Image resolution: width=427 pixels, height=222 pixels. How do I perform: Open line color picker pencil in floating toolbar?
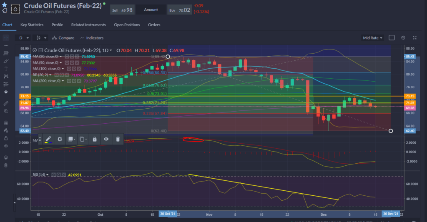tap(48, 139)
